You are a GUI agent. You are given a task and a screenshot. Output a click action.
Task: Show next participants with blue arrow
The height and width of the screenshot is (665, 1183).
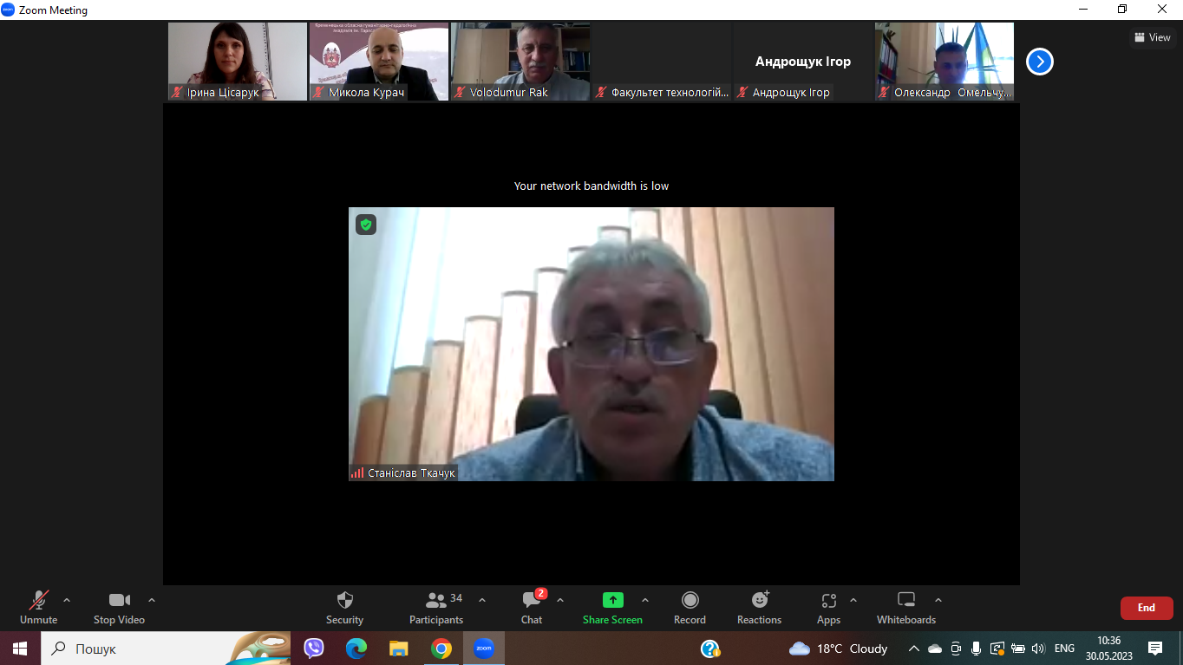pyautogui.click(x=1039, y=62)
